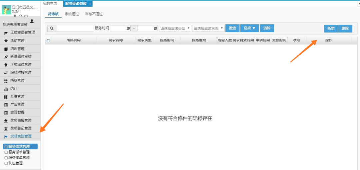
Task: Click the tree icon beside 正式团体管理
Action: click(x=6, y=65)
